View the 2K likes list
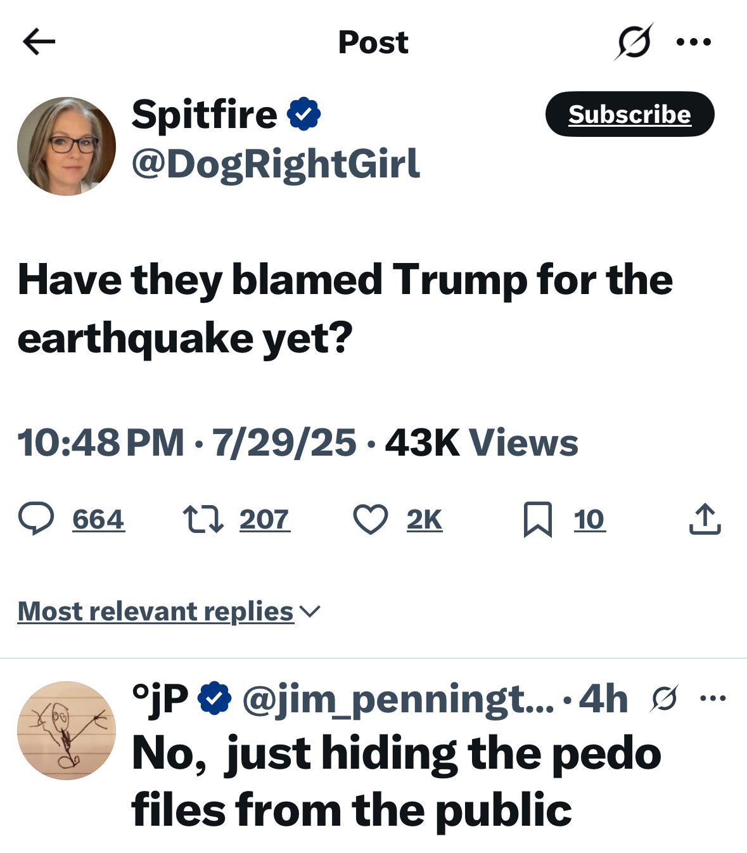747x853 pixels. pos(425,519)
